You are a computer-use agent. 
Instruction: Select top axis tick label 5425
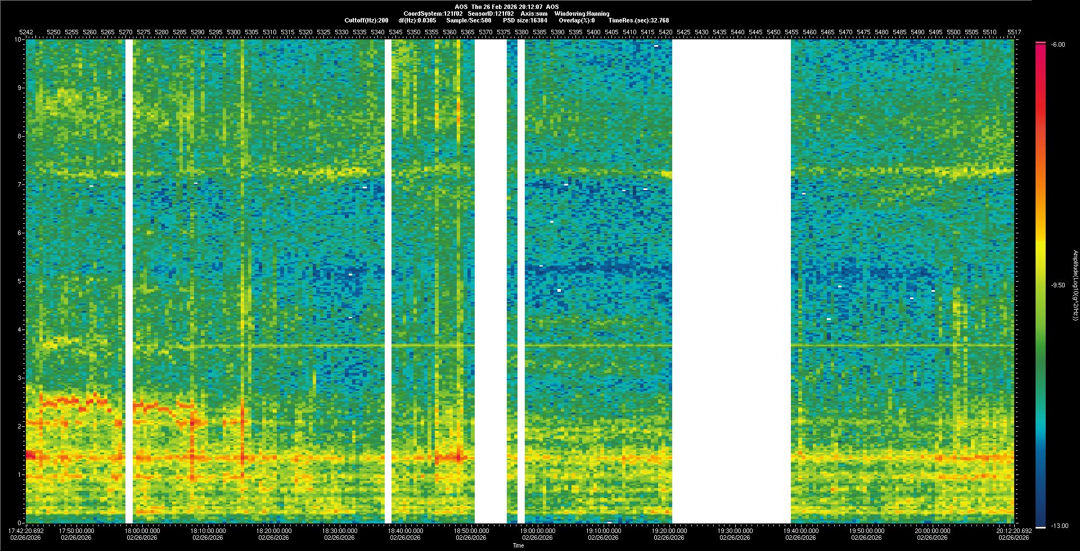[x=683, y=33]
